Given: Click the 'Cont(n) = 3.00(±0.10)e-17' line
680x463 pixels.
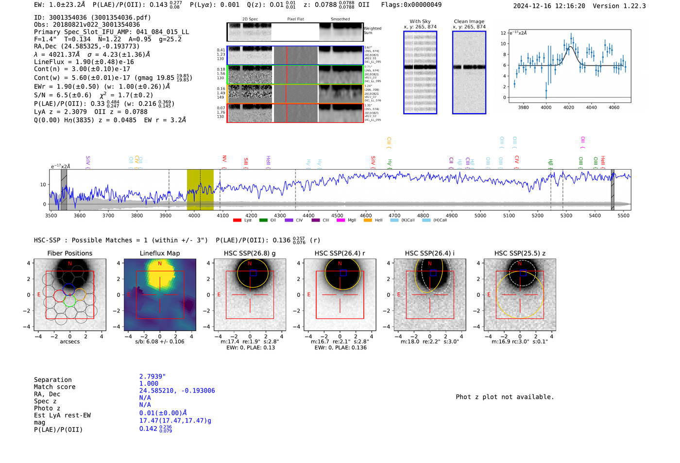Looking at the screenshot, I should (x=82, y=69).
